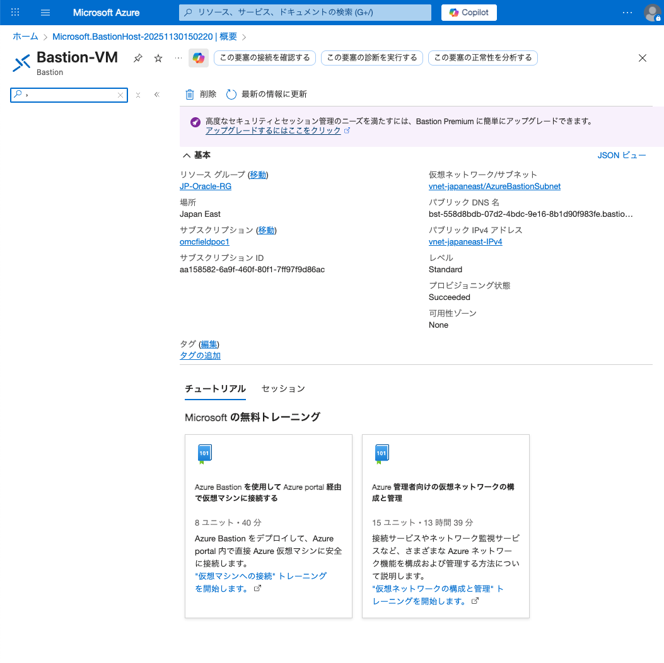Open Microsoft.BastionHost-20251130150220 breadcrumb
The image size is (664, 663).
tap(144, 37)
